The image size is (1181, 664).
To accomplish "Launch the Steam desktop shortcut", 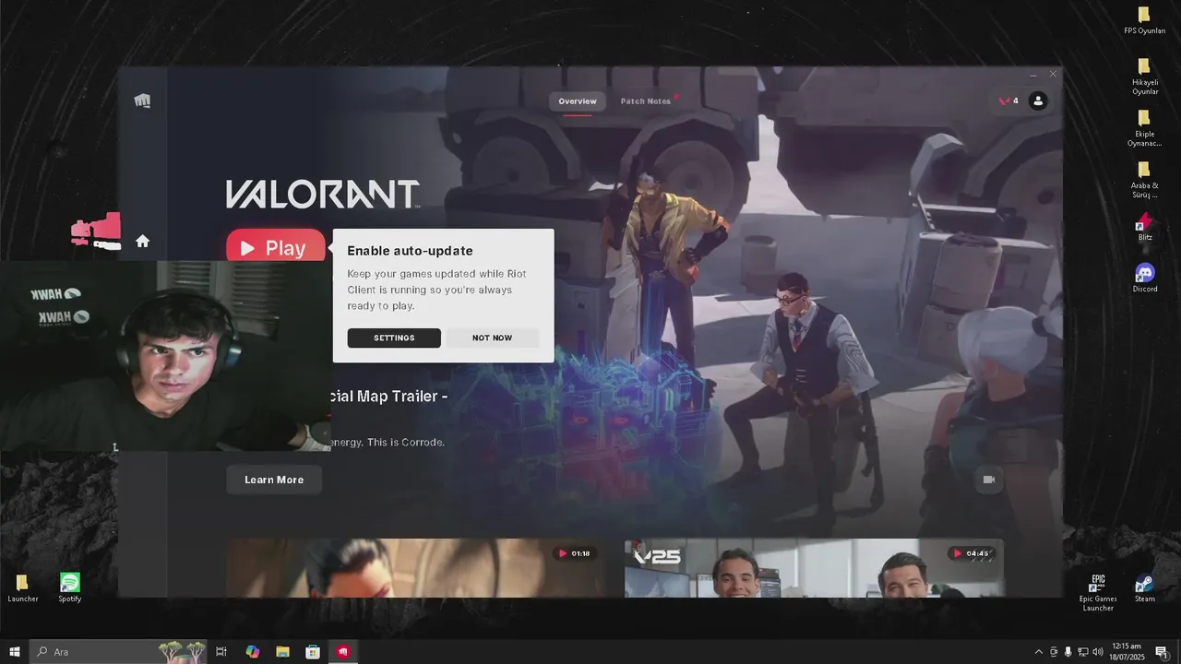I will tap(1144, 587).
